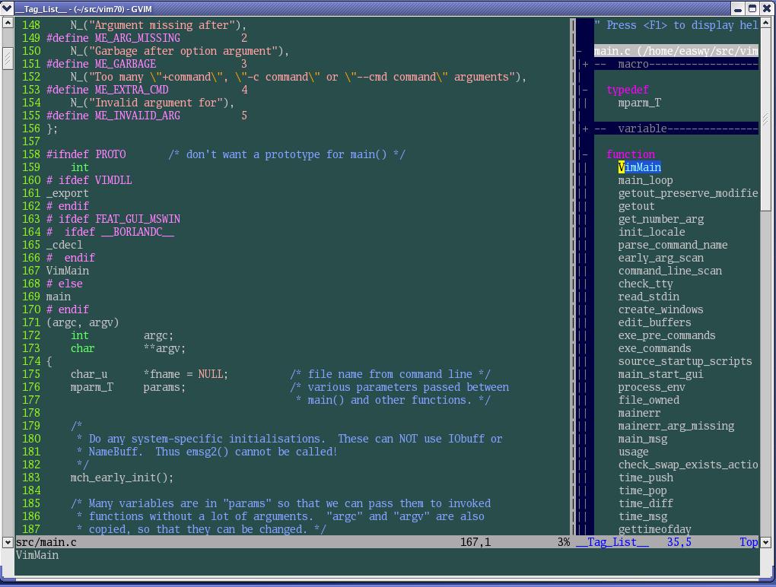Collapse the main.c file fold in the tag list

pyautogui.click(x=579, y=52)
